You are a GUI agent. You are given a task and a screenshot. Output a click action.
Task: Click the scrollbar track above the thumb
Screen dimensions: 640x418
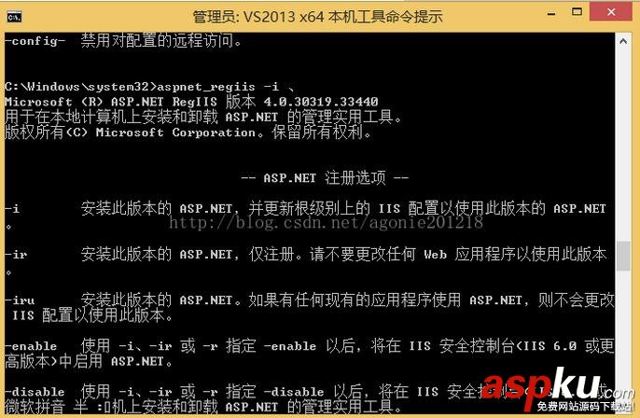coord(623,143)
